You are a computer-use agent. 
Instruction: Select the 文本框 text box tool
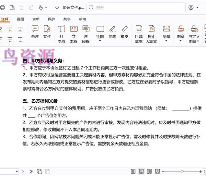tap(74, 34)
